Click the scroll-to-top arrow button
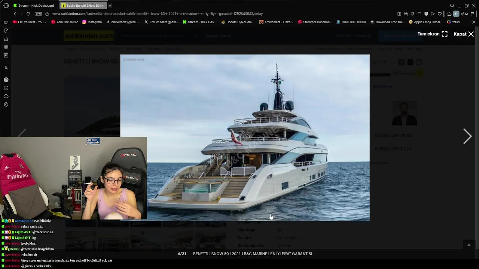 469,245
